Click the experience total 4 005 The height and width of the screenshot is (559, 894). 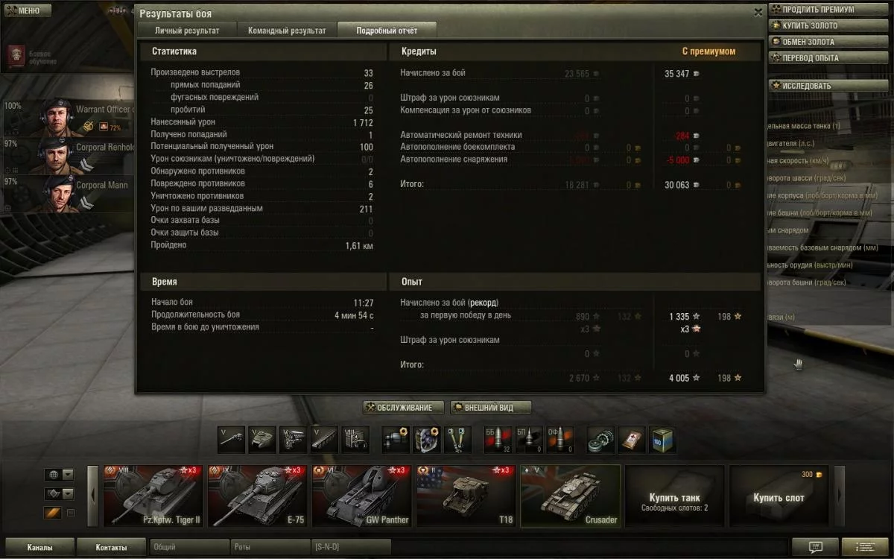click(679, 378)
